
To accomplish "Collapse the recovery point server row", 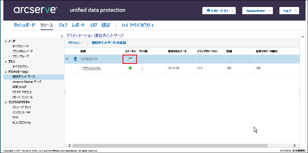I will tap(67, 59).
